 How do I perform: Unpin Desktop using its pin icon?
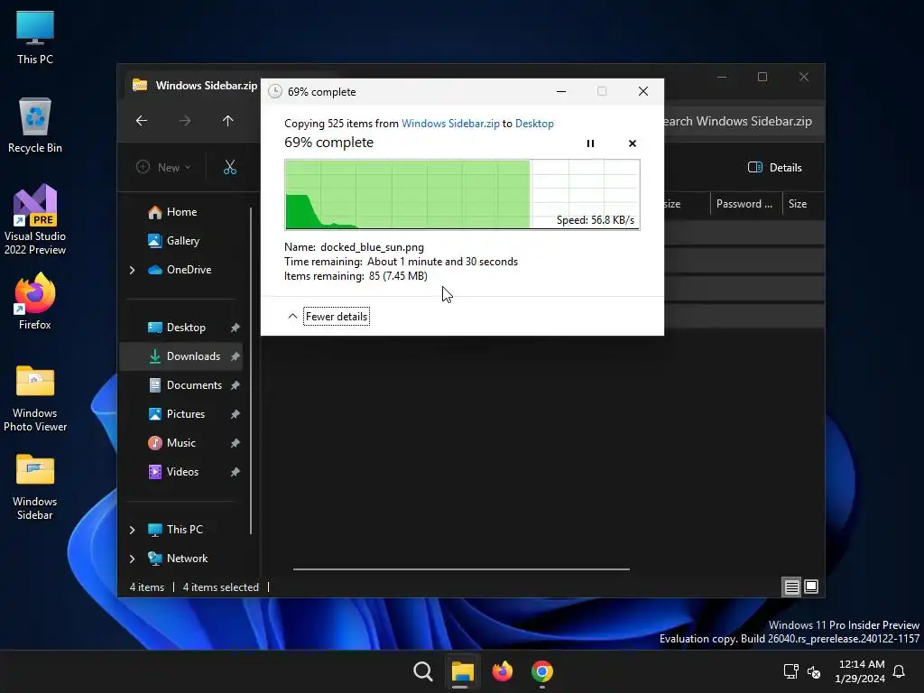click(x=236, y=328)
